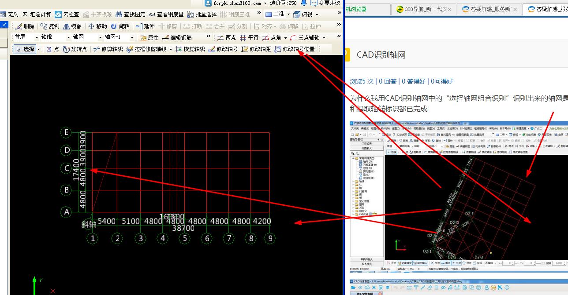The height and width of the screenshot is (295, 568).
Task: Click 修改轴距 modify axis spacing
Action: point(256,49)
